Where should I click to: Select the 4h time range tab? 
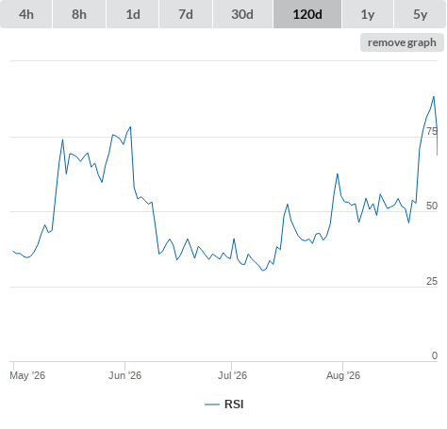pos(26,14)
